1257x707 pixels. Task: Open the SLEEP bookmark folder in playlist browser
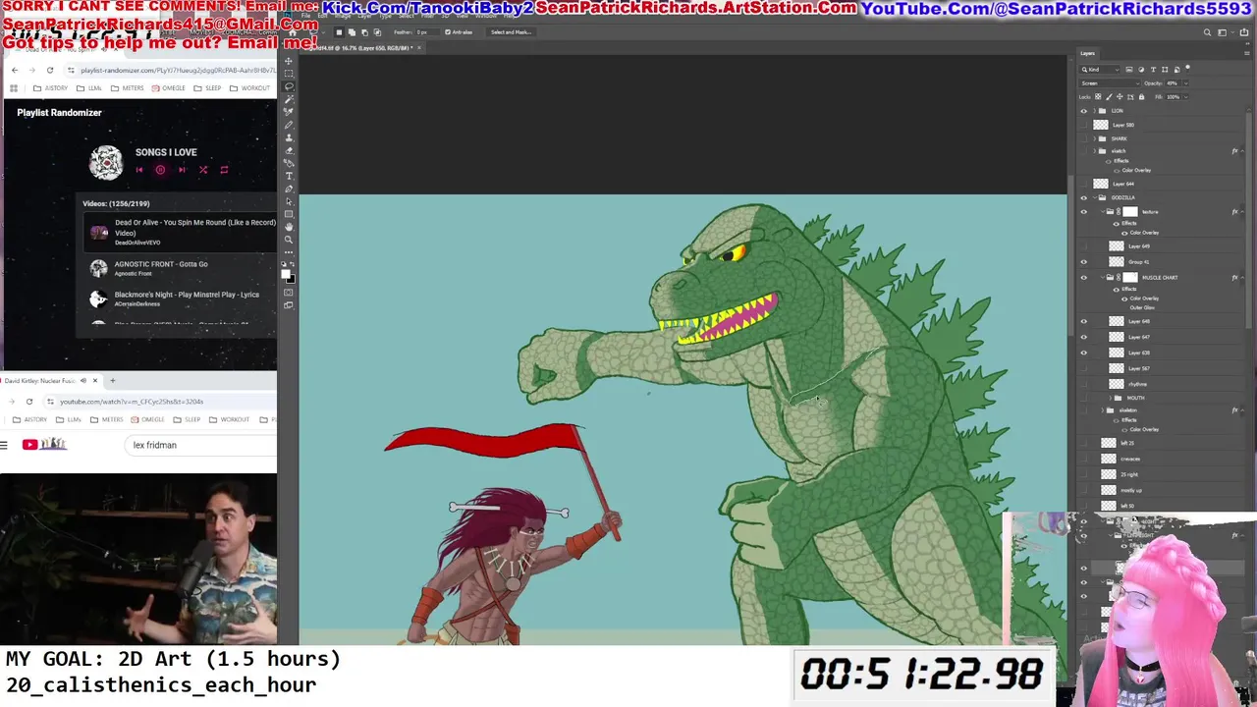click(x=208, y=88)
